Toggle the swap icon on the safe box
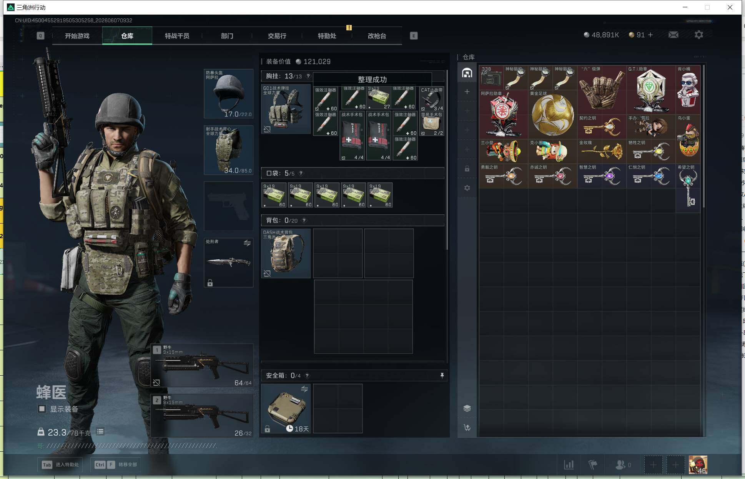This screenshot has height=479, width=745. click(x=304, y=389)
